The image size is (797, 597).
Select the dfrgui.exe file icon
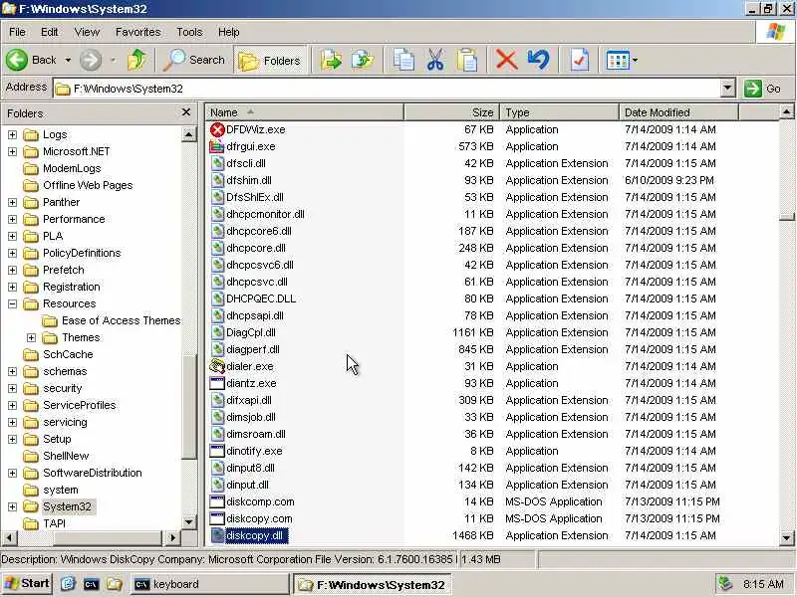[x=217, y=146]
